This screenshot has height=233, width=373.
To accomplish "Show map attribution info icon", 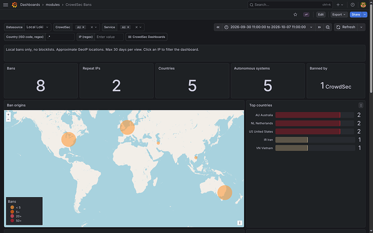I will pos(239,223).
